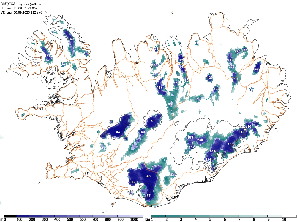Click the '533' visibility value on the map
This screenshot has width=297, height=222.
coord(104,149)
